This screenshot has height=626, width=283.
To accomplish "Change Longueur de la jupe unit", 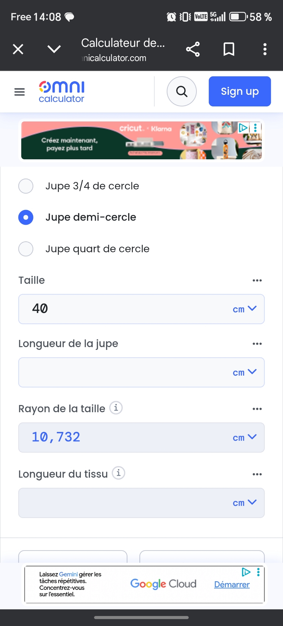I will pyautogui.click(x=244, y=372).
